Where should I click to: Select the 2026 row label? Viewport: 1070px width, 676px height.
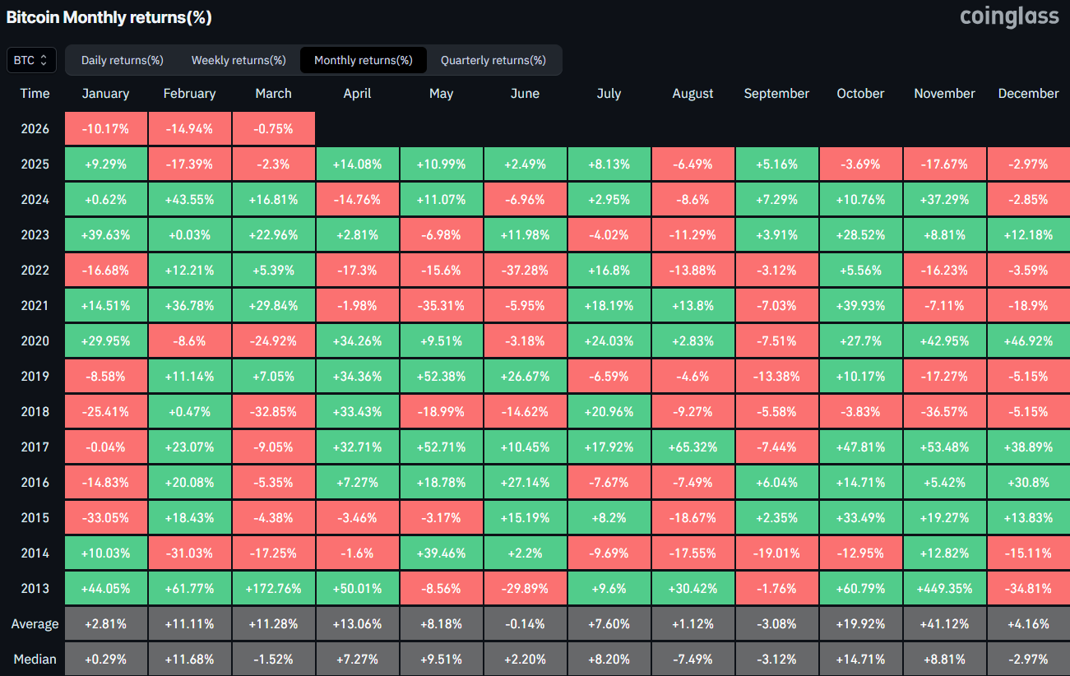tap(35, 128)
